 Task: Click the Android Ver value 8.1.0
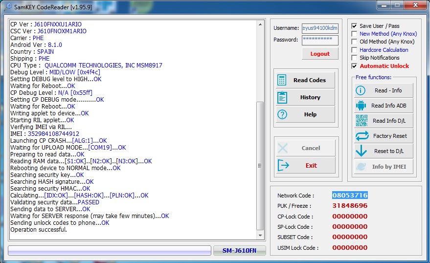point(55,44)
